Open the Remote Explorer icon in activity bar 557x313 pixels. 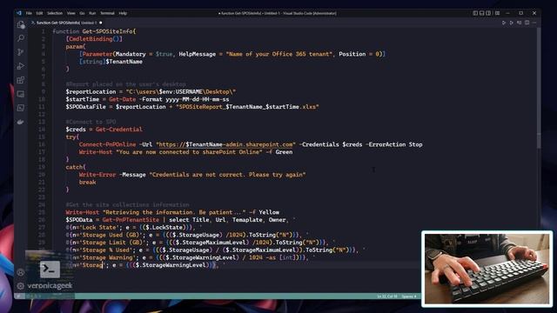(21, 94)
